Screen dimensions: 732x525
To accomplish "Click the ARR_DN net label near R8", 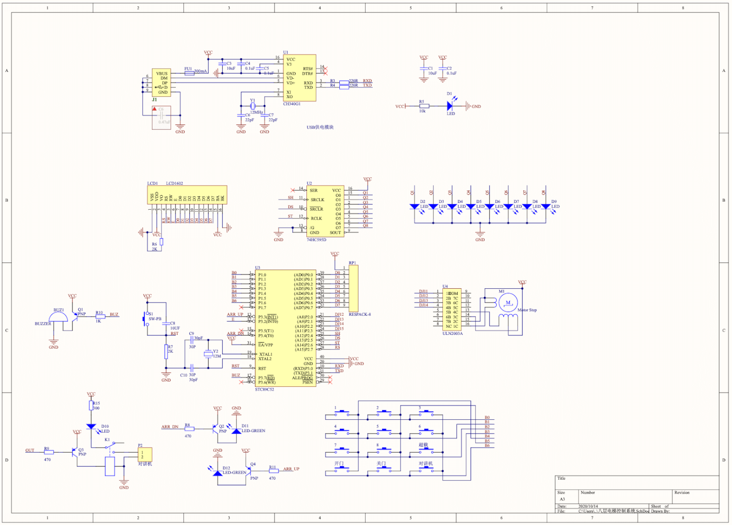I will coord(170,427).
